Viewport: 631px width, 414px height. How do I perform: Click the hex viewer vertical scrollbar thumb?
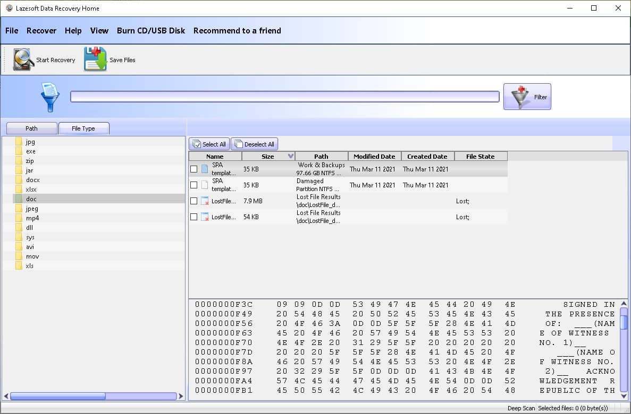624,322
